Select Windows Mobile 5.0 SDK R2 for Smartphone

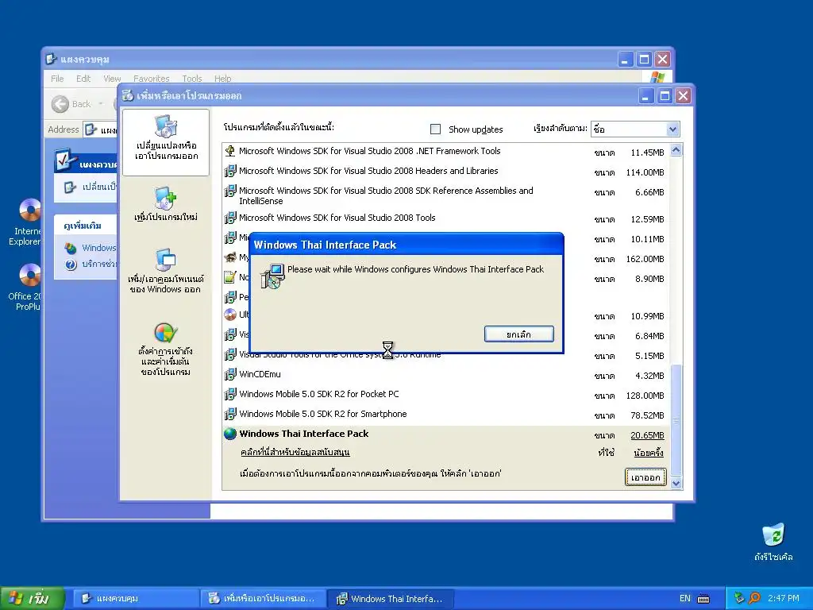(x=323, y=414)
